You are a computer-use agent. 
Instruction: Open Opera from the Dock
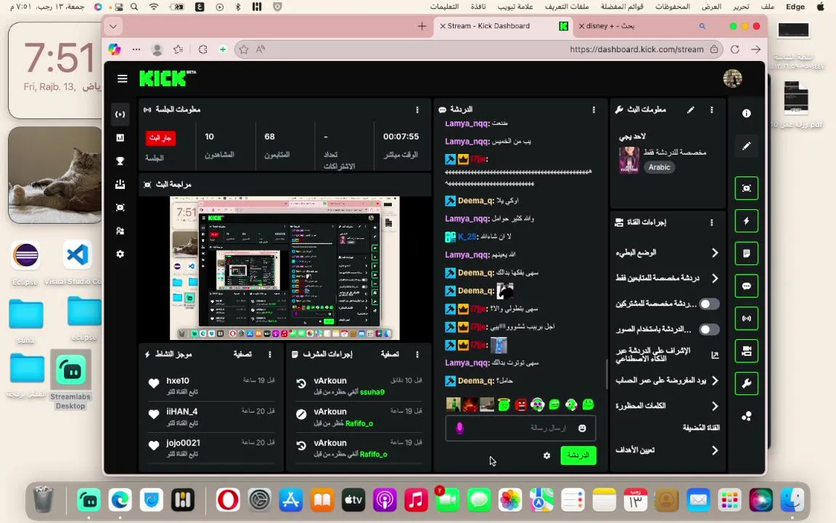point(228,500)
